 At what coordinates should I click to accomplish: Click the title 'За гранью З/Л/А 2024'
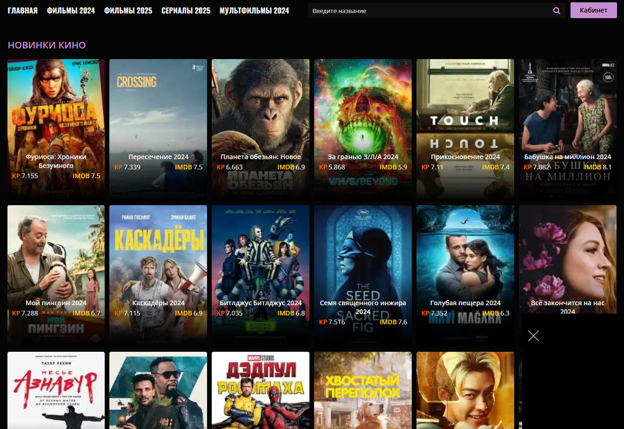(x=363, y=157)
